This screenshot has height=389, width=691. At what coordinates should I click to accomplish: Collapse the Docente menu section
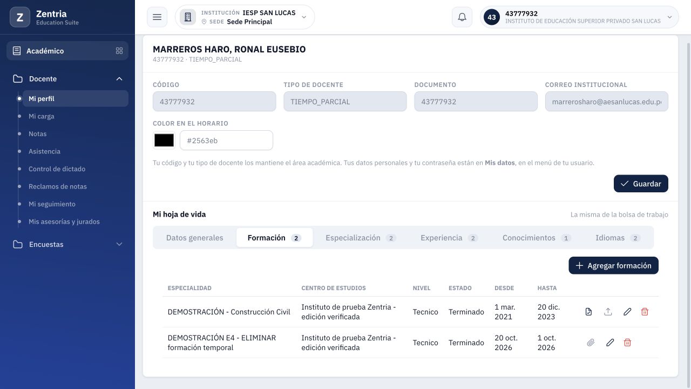(x=119, y=79)
